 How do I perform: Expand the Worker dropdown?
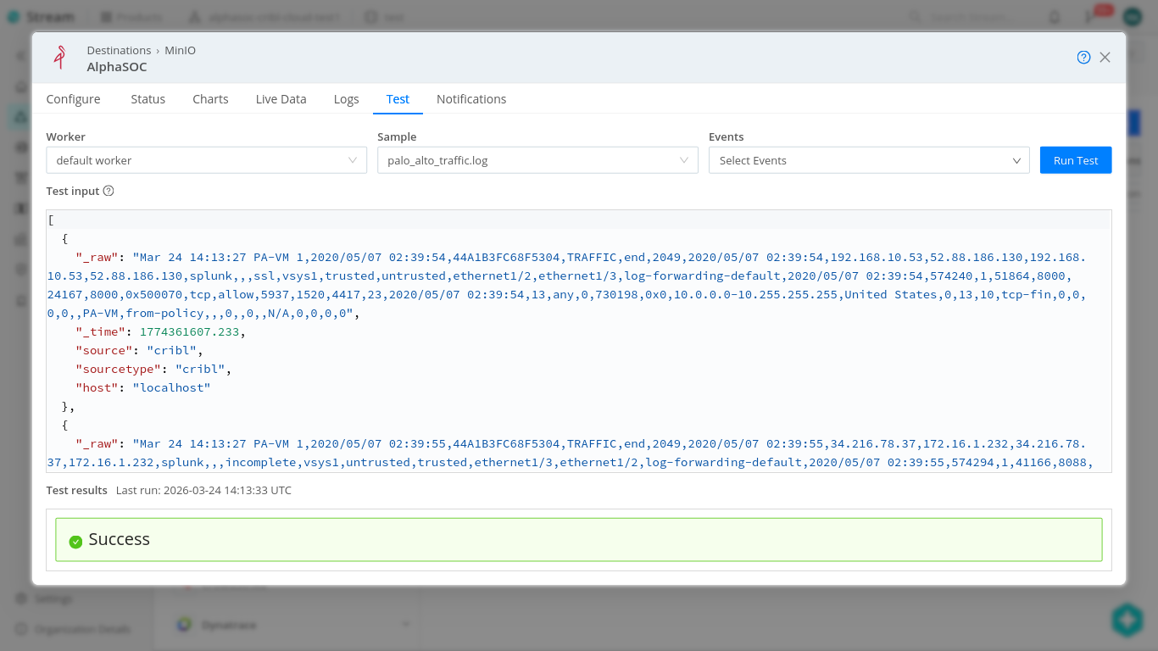pyautogui.click(x=206, y=160)
